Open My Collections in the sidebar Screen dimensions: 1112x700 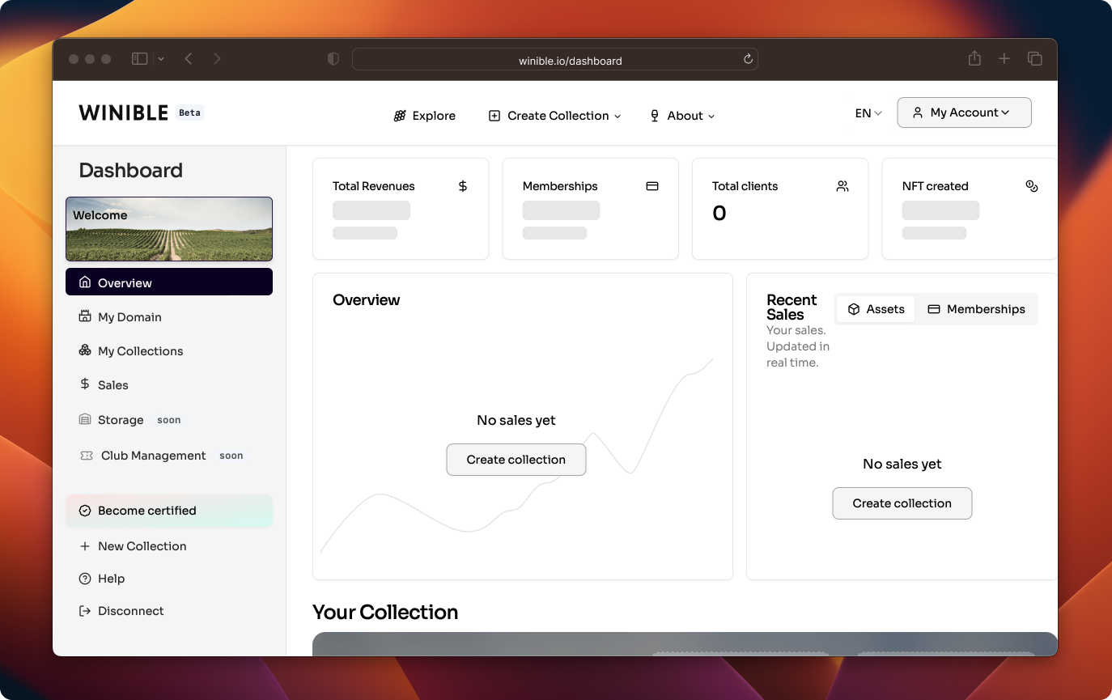pyautogui.click(x=131, y=351)
